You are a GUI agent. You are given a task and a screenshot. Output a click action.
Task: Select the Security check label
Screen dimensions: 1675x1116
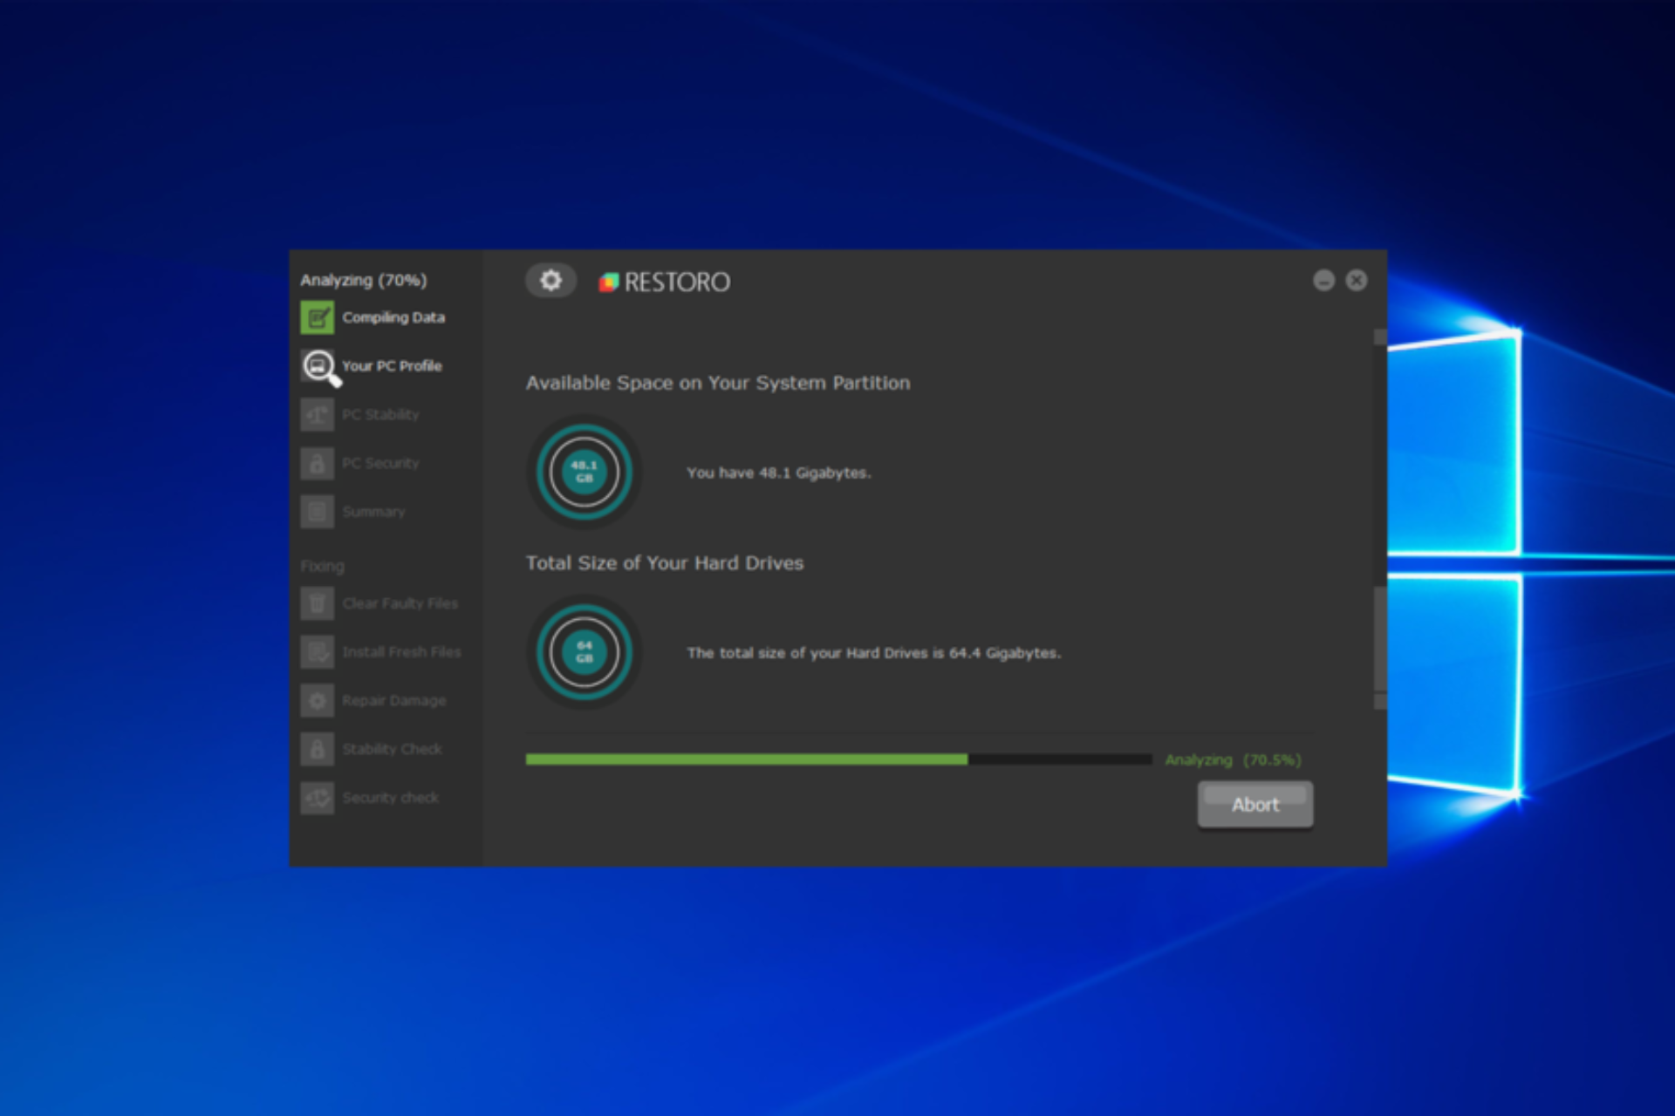[x=390, y=798]
